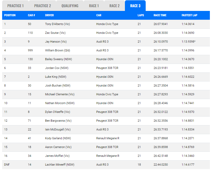Click car number 71
Image resolution: width=212 pixels, height=172 pixels.
click(29, 121)
